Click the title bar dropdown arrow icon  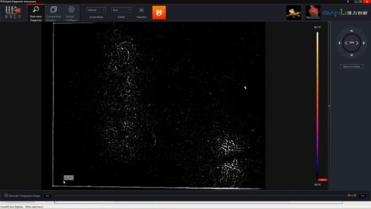pos(348,2)
